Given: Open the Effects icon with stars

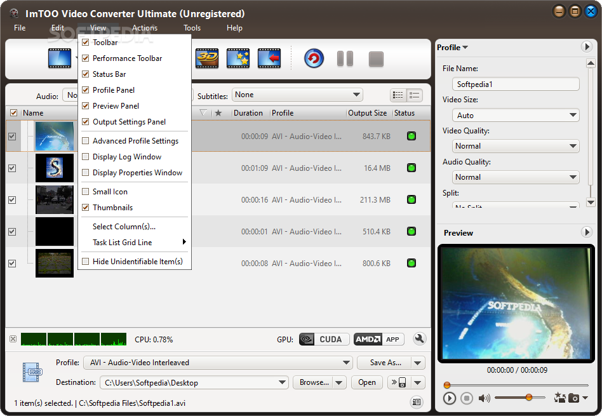Looking at the screenshot, I should point(238,58).
